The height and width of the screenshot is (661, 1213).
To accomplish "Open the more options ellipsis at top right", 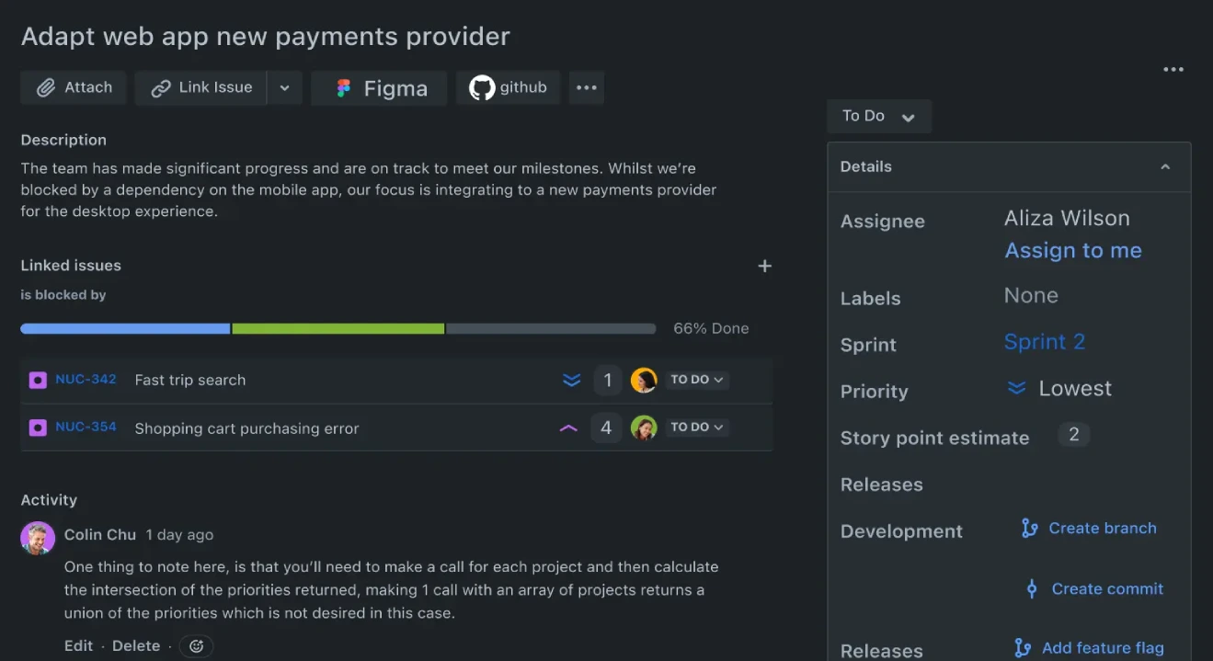I will point(1173,69).
